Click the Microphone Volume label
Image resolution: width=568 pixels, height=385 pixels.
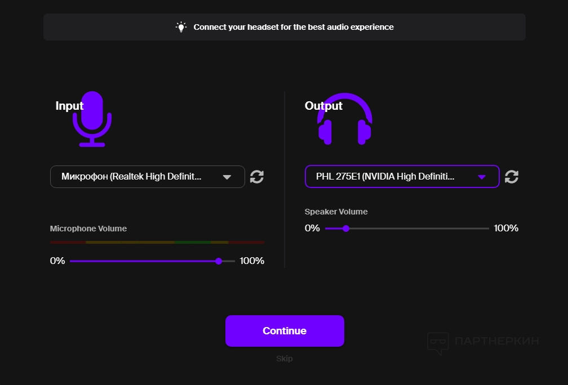(x=88, y=229)
